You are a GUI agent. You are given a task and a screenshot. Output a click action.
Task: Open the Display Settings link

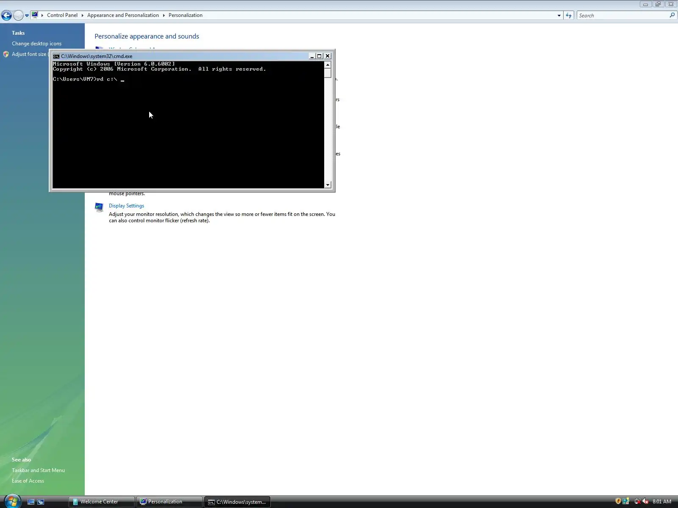pos(126,206)
